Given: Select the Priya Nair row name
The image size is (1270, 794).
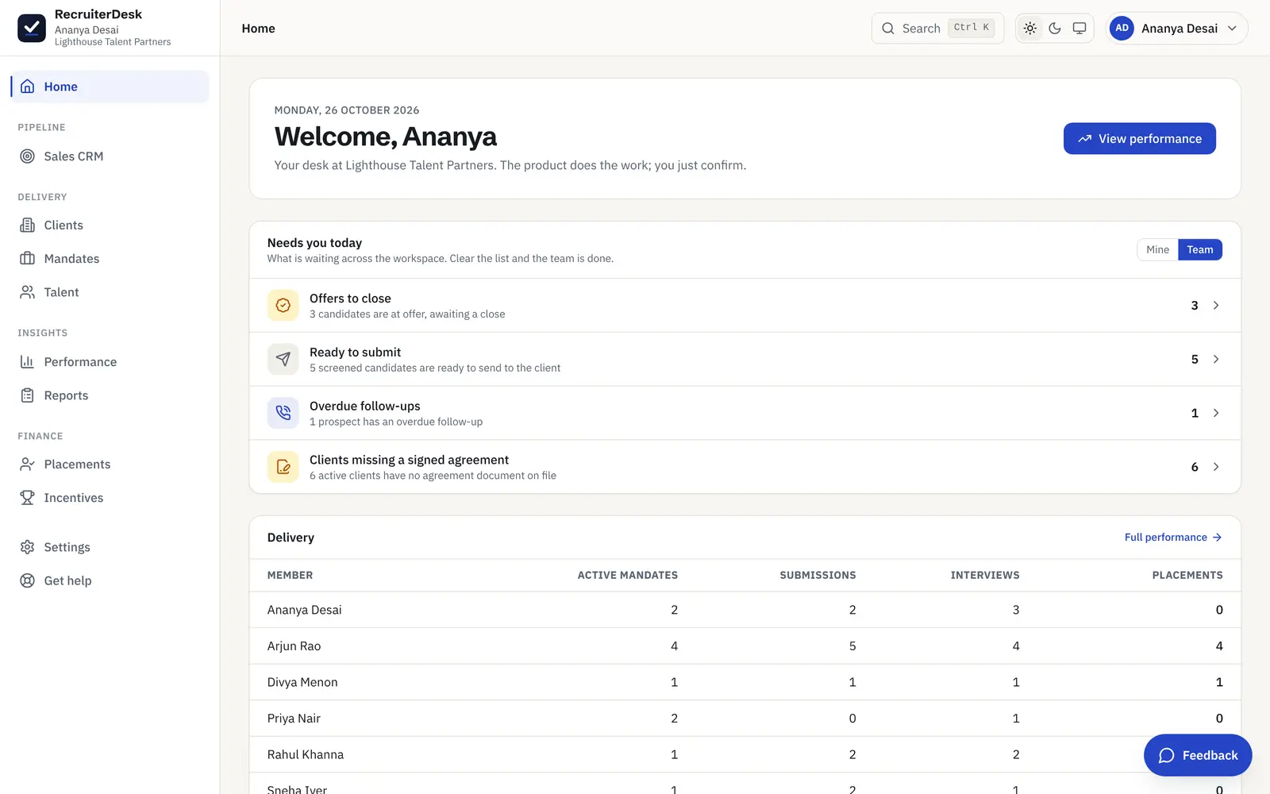Looking at the screenshot, I should click(294, 719).
